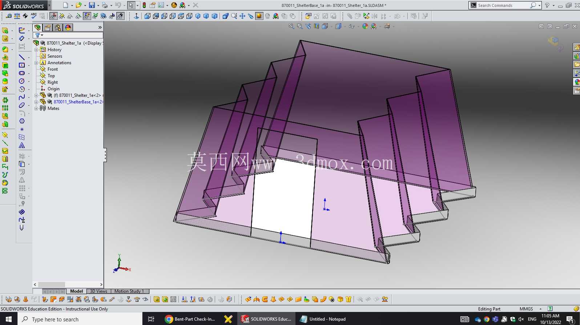Click the Normal To view icon
Image resolution: width=580 pixels, height=325 pixels.
coord(136,16)
